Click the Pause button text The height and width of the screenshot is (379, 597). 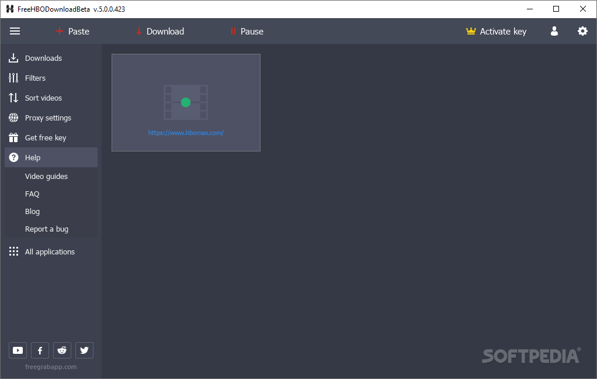click(x=252, y=31)
